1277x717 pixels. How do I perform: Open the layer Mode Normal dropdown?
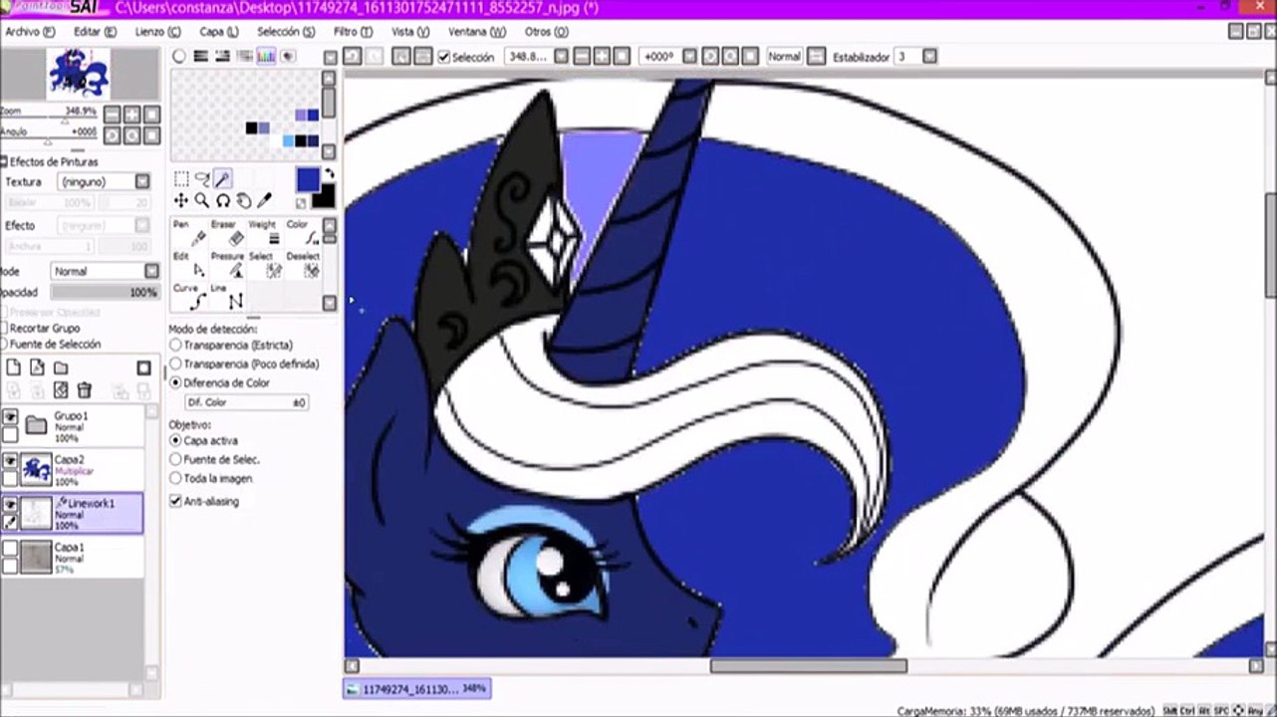click(x=151, y=271)
